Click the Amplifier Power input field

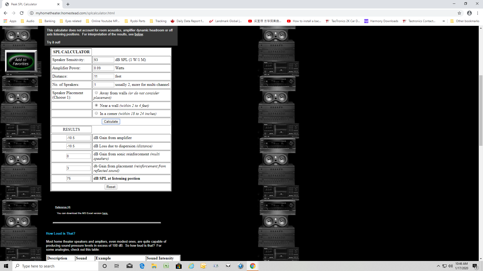[x=103, y=68]
